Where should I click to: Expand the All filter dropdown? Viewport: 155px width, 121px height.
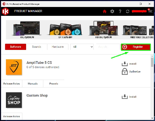pyautogui.click(x=82, y=47)
